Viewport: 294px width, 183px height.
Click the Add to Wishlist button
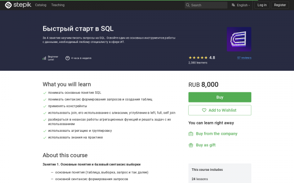point(220,110)
